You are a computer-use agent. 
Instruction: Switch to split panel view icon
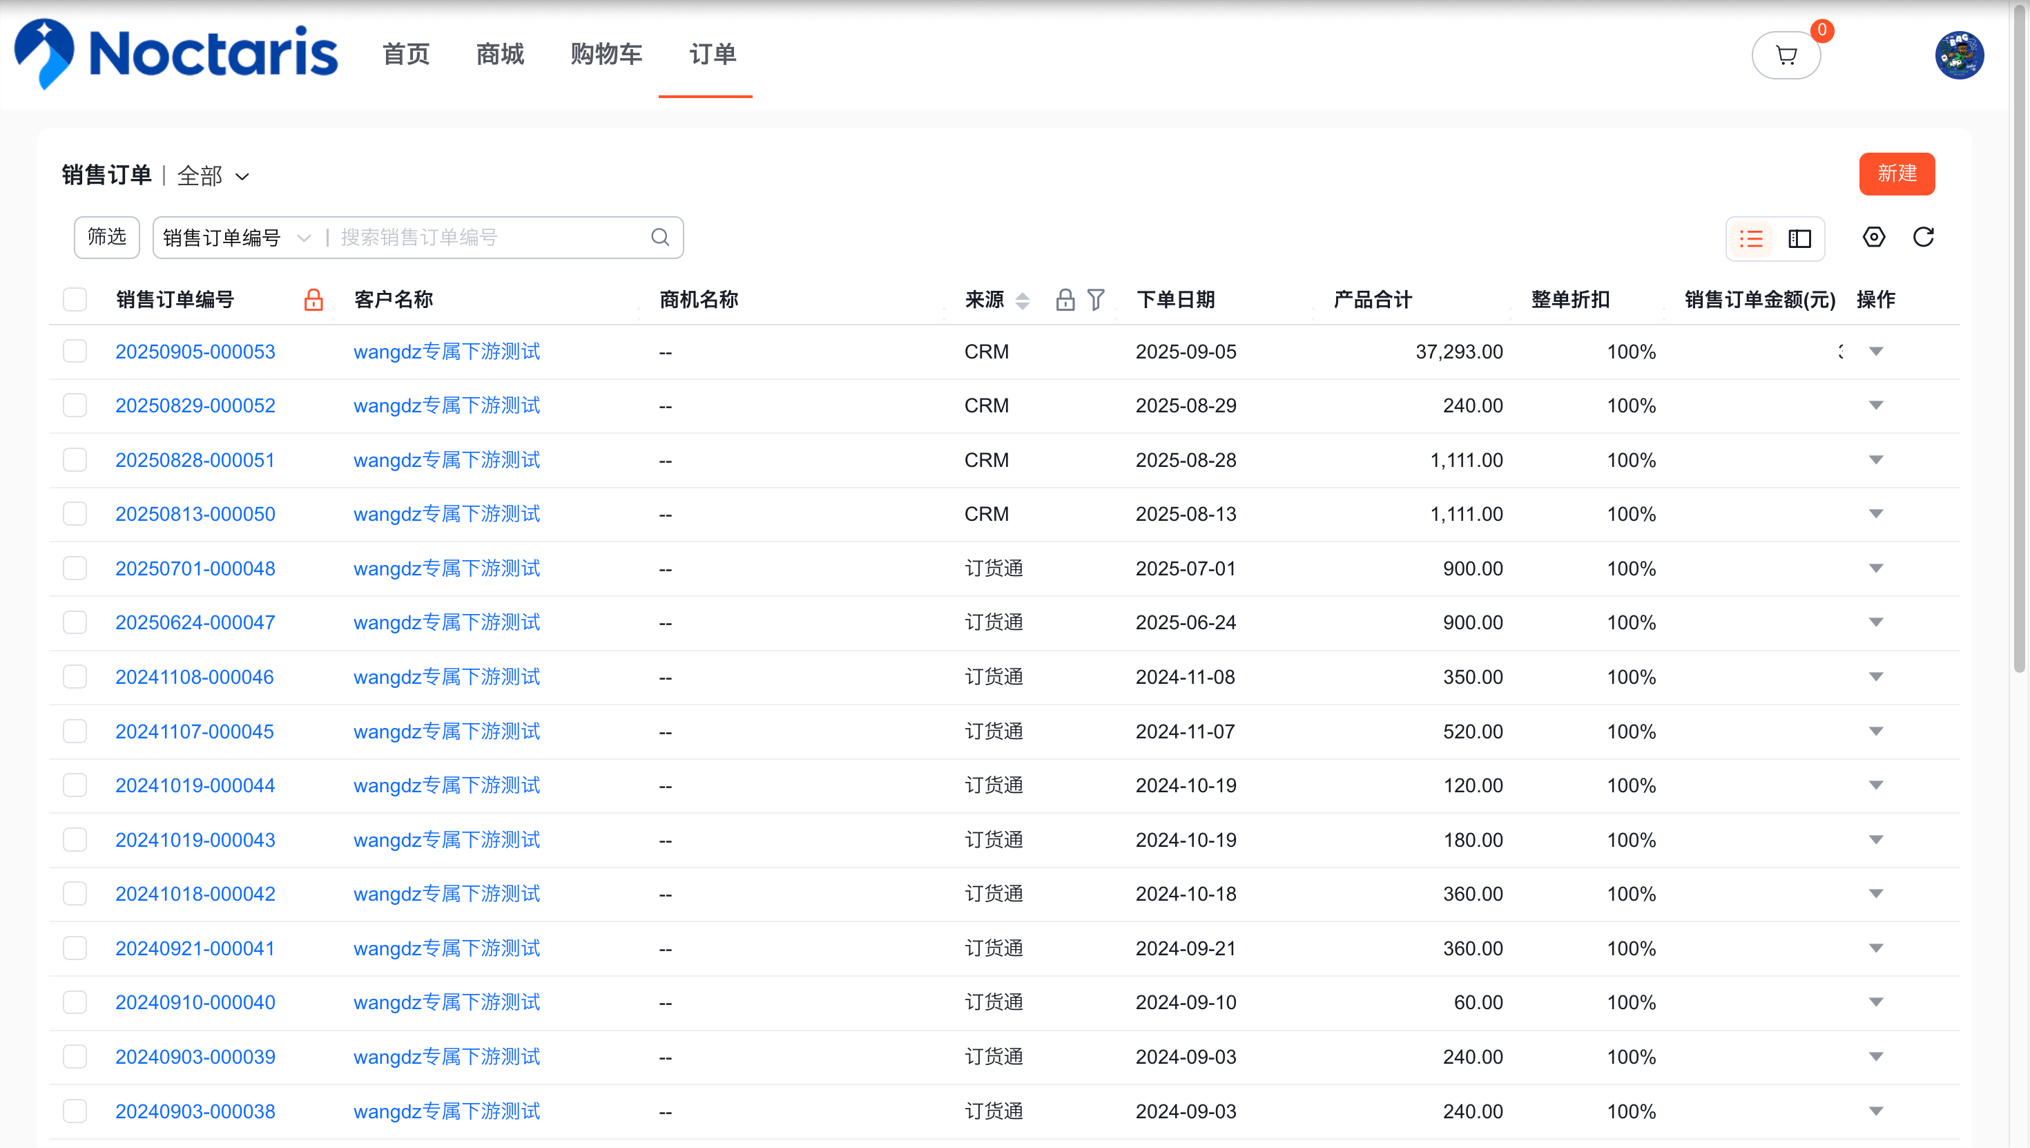click(1799, 238)
